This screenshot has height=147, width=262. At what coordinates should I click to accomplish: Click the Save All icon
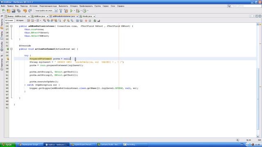pos(19,11)
